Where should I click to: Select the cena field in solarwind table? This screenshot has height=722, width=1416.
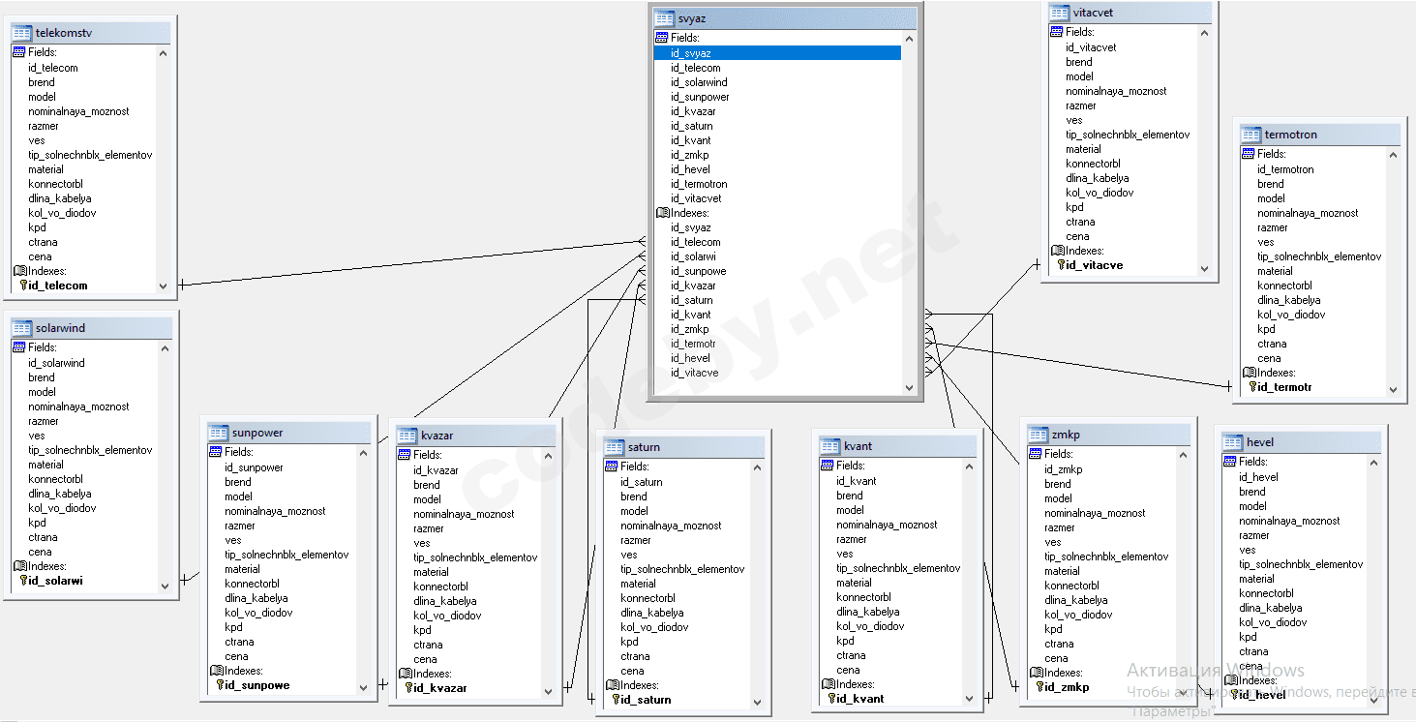(x=41, y=552)
